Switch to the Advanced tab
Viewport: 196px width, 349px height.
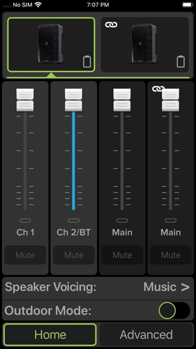click(x=146, y=335)
